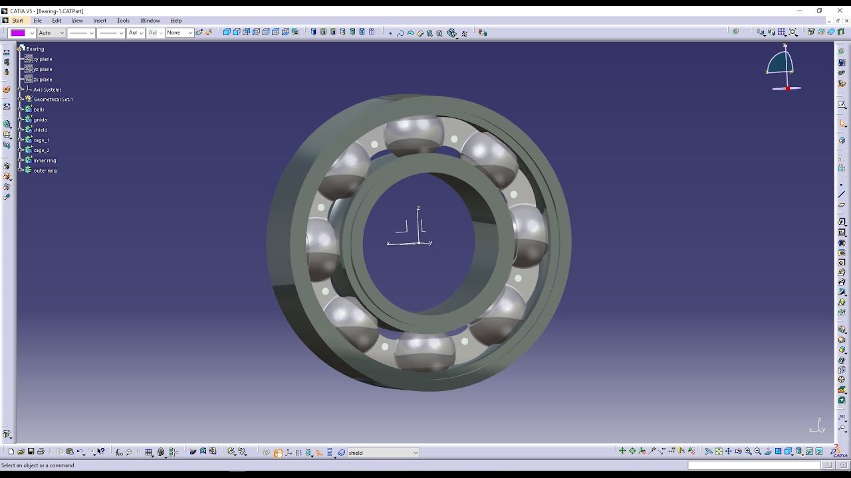Select the cage_2 body in tree
Image resolution: width=851 pixels, height=478 pixels.
pos(41,150)
